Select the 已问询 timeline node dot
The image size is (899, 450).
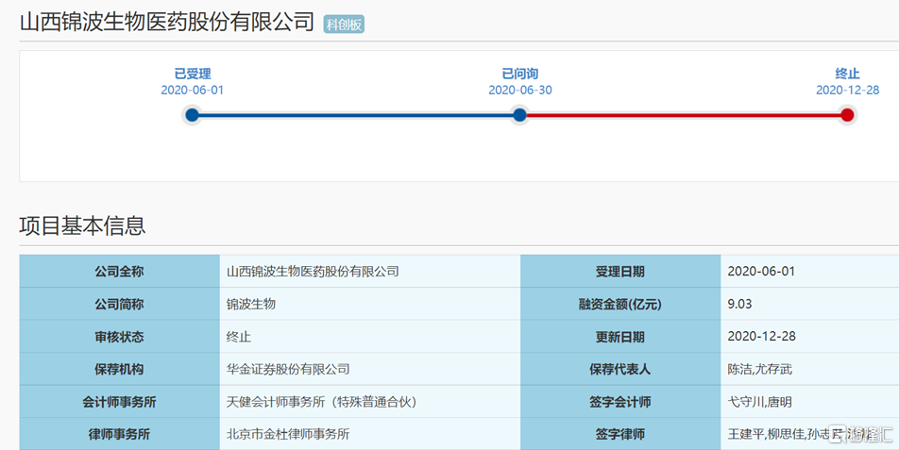tap(519, 115)
